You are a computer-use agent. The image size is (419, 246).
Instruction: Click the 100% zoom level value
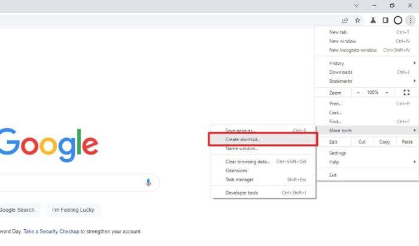[x=372, y=92]
